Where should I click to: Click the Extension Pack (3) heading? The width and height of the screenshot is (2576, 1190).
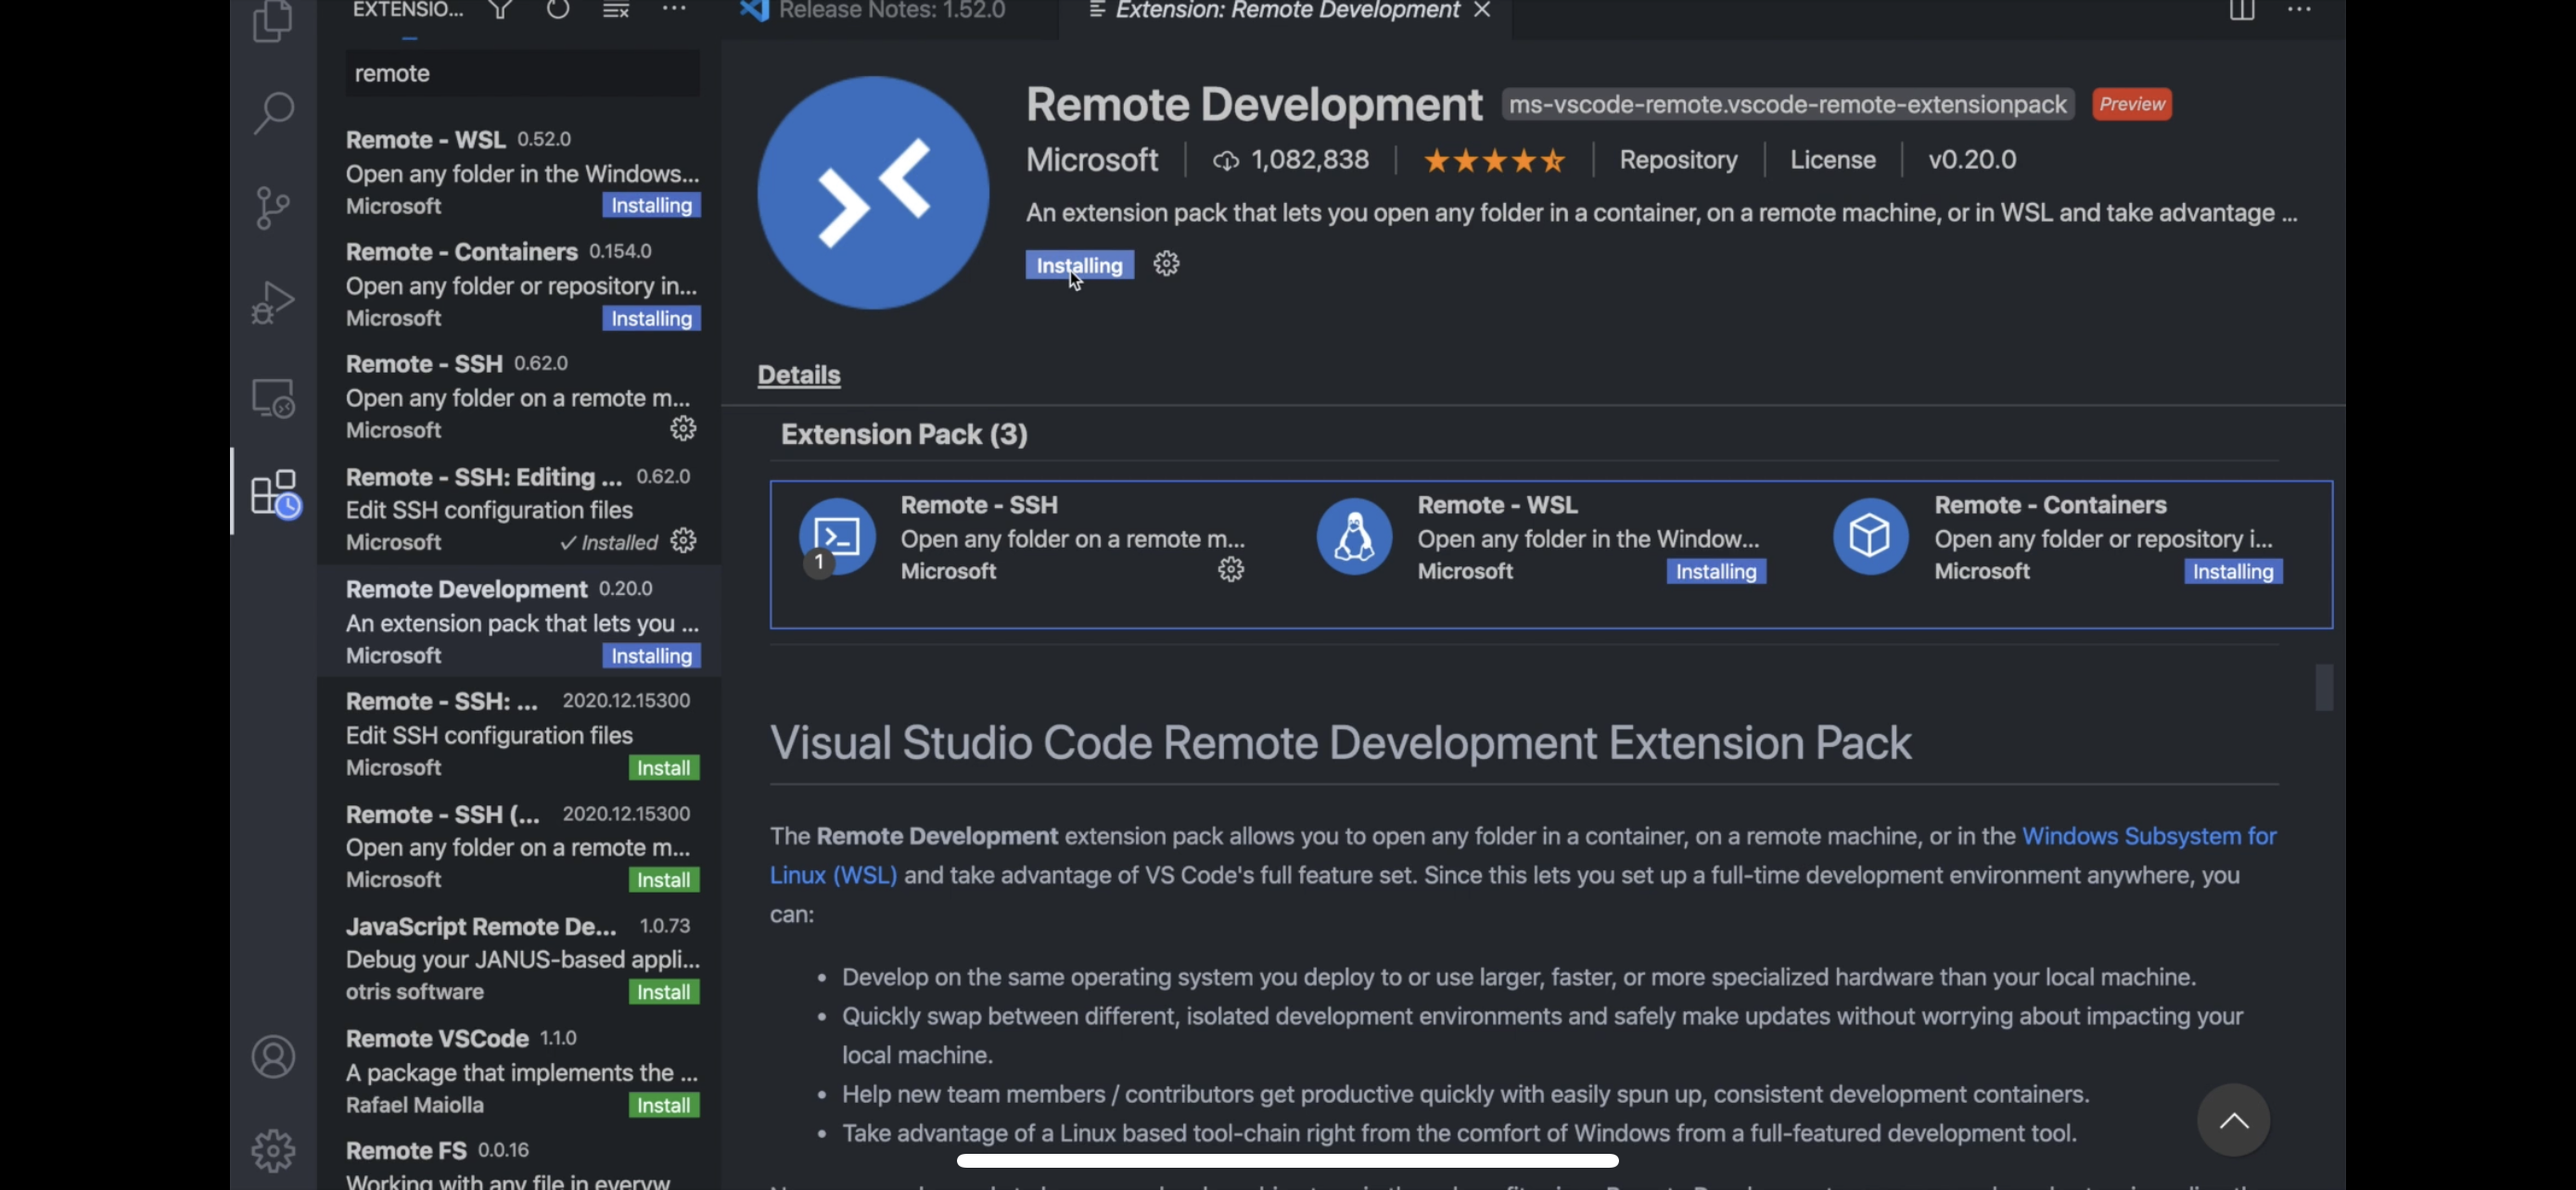pyautogui.click(x=903, y=435)
